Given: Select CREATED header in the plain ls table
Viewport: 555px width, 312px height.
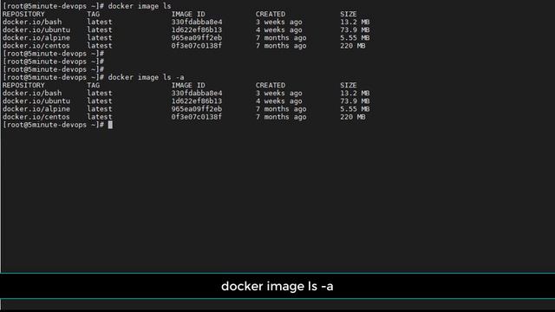Looking at the screenshot, I should (271, 14).
